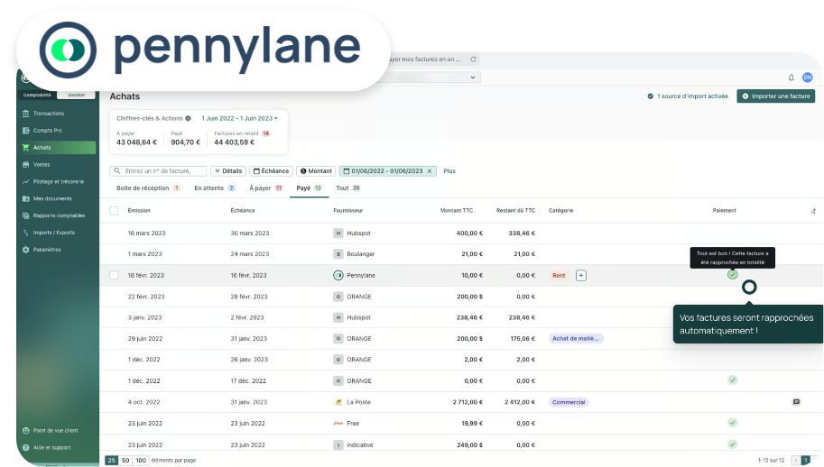Click Importer une facture button
This screenshot has height=467, width=824.
[x=775, y=96]
